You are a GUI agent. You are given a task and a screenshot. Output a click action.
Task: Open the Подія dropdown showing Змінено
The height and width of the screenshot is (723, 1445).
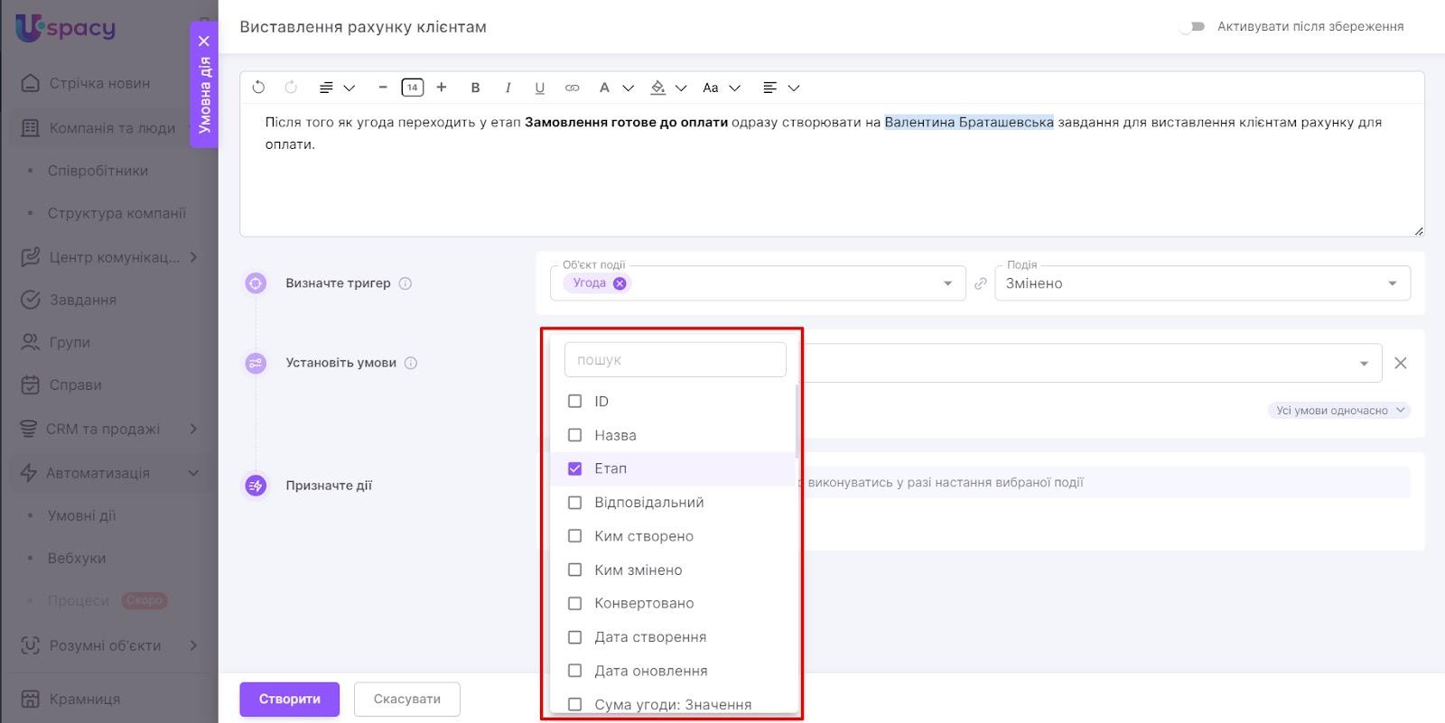[1201, 283]
